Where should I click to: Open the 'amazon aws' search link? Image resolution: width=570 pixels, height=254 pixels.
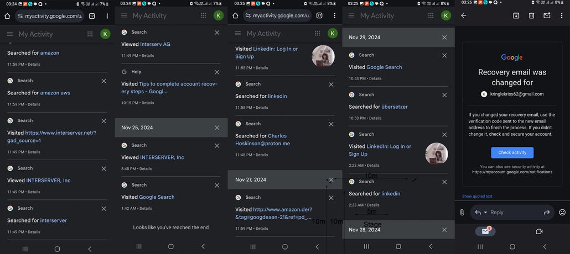[x=55, y=93]
